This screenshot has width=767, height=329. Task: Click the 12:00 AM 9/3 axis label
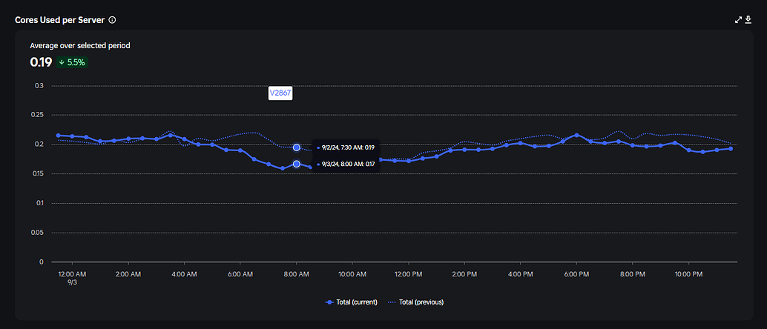click(x=72, y=278)
